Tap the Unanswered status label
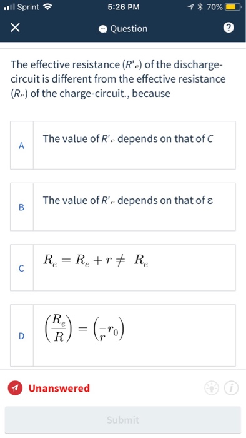This screenshot has width=246, height=438. click(59, 389)
